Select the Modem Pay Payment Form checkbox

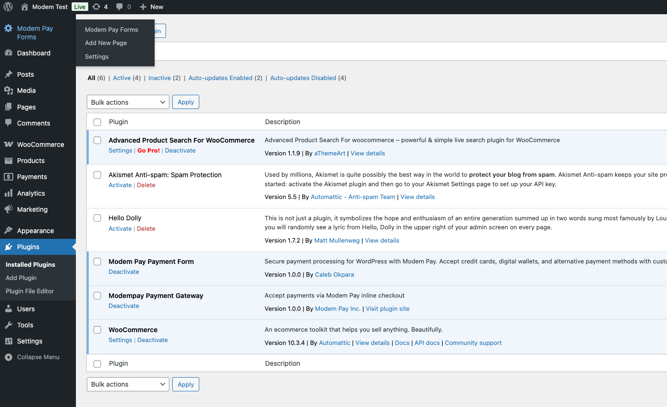point(97,262)
